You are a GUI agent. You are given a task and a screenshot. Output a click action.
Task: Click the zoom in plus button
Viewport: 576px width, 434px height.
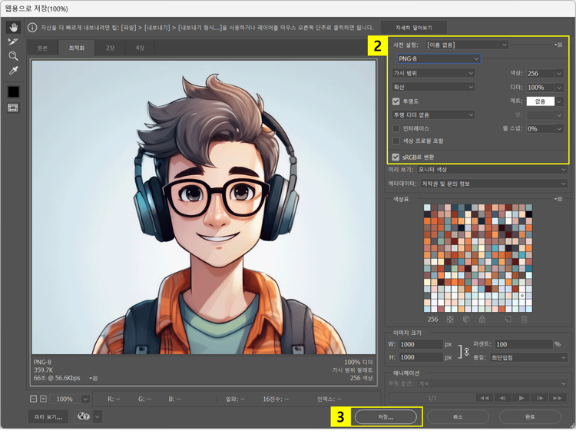43,399
